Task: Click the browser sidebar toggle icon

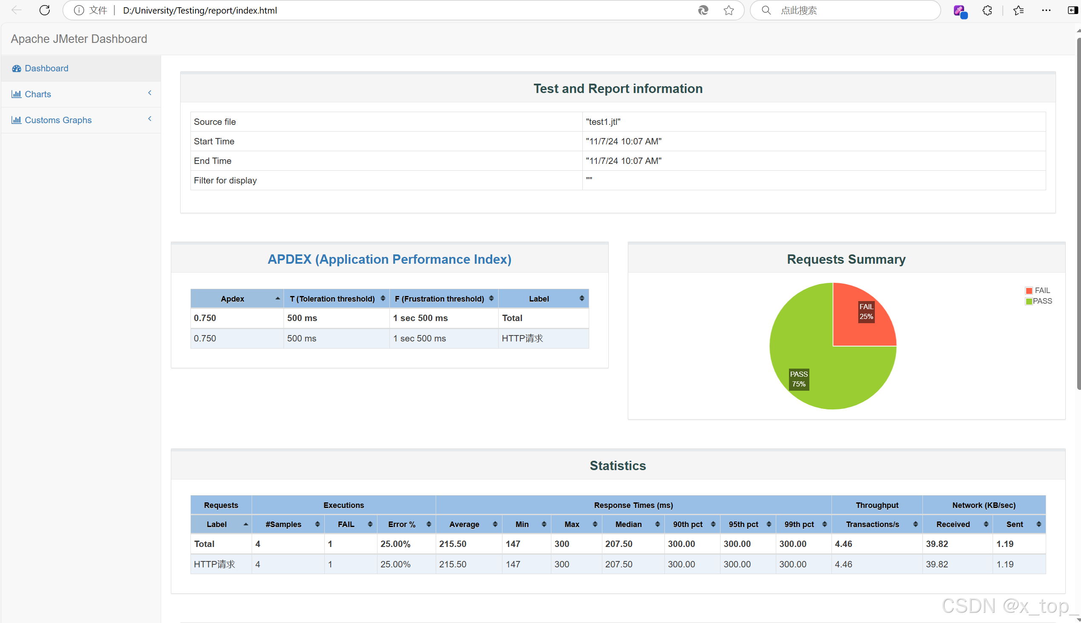Action: tap(1072, 10)
